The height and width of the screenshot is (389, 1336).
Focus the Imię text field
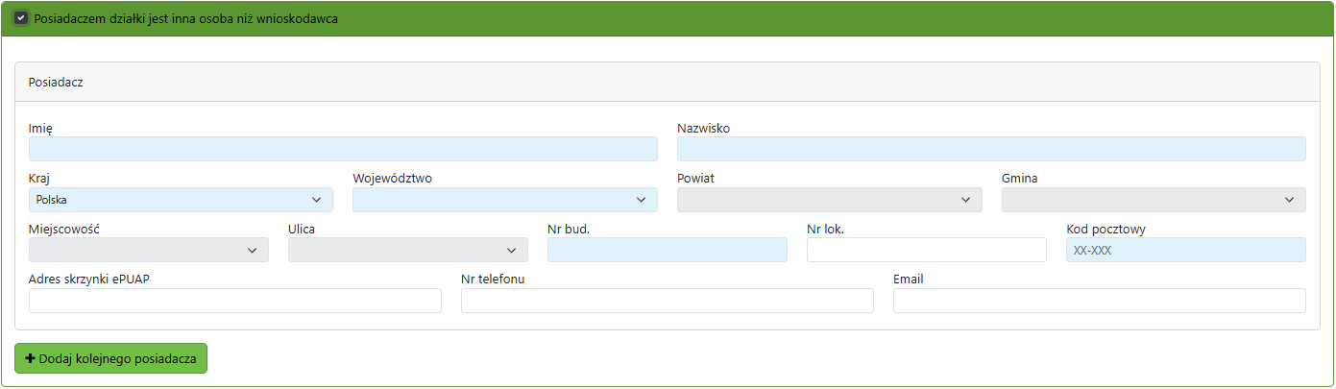click(343, 149)
